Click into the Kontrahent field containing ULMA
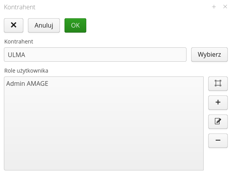The height and width of the screenshot is (172, 232). 95,54
